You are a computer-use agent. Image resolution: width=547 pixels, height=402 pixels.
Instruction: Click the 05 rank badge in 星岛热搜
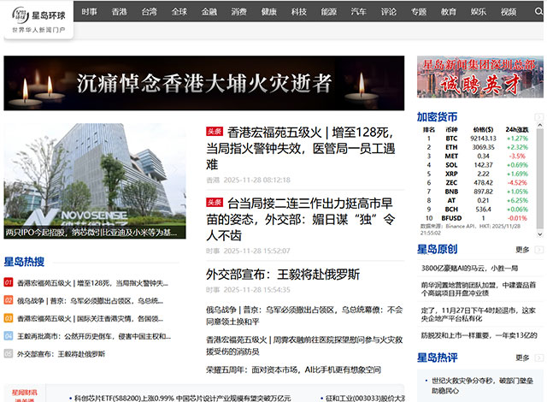tap(9, 353)
